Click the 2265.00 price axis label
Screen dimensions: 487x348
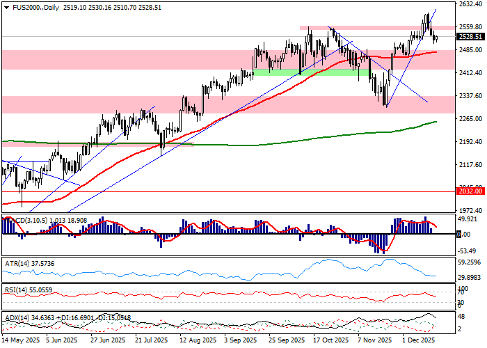click(x=470, y=118)
